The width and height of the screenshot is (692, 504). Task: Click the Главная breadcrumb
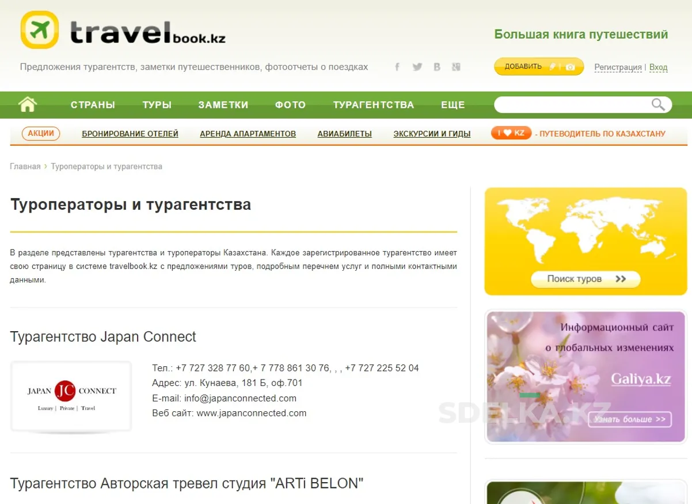(25, 166)
